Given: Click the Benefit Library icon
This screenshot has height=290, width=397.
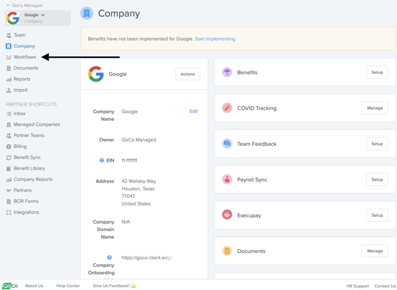Looking at the screenshot, I should tap(9, 169).
